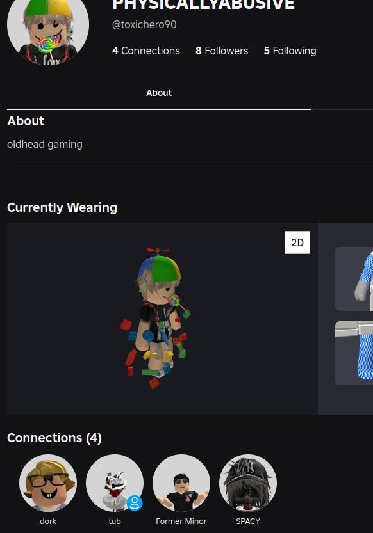Click the 'SPACY' name label

point(248,521)
